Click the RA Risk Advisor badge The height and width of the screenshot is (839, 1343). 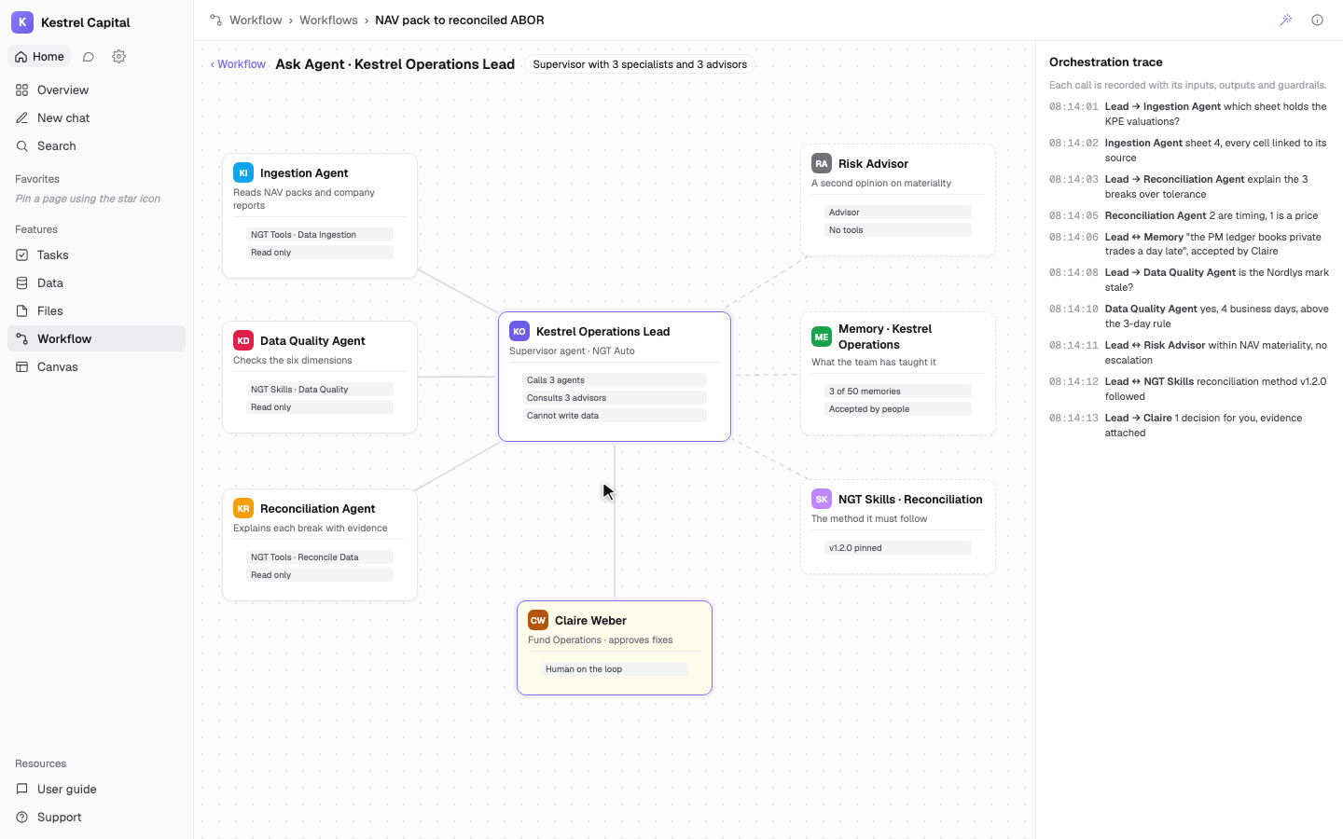click(822, 163)
